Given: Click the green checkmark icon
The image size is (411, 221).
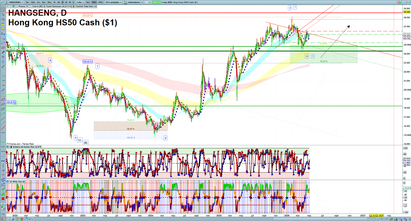Looking at the screenshot, I should (x=3, y=189).
